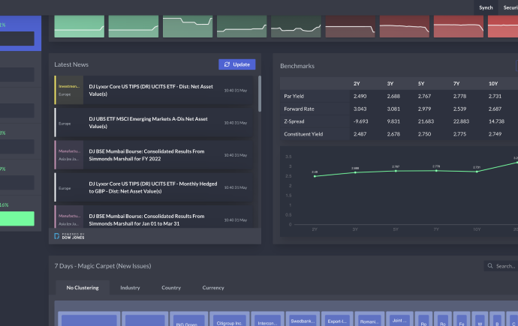This screenshot has width=518, height=326.
Task: Open the UBS ETF MSCI Emerging Markets news
Action: [155, 122]
